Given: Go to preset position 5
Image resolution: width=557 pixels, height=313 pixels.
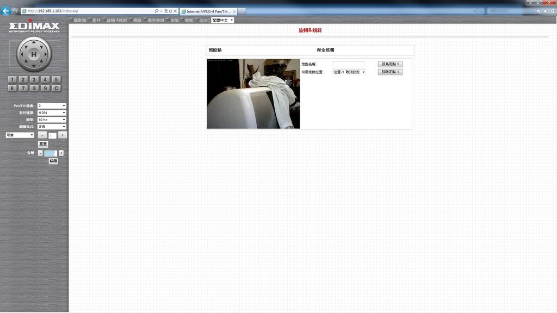Looking at the screenshot, I should coord(56,79).
